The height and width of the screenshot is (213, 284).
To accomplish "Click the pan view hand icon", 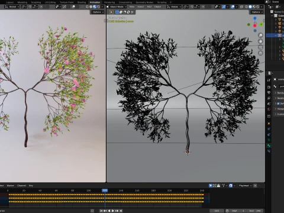I will [x=260, y=41].
